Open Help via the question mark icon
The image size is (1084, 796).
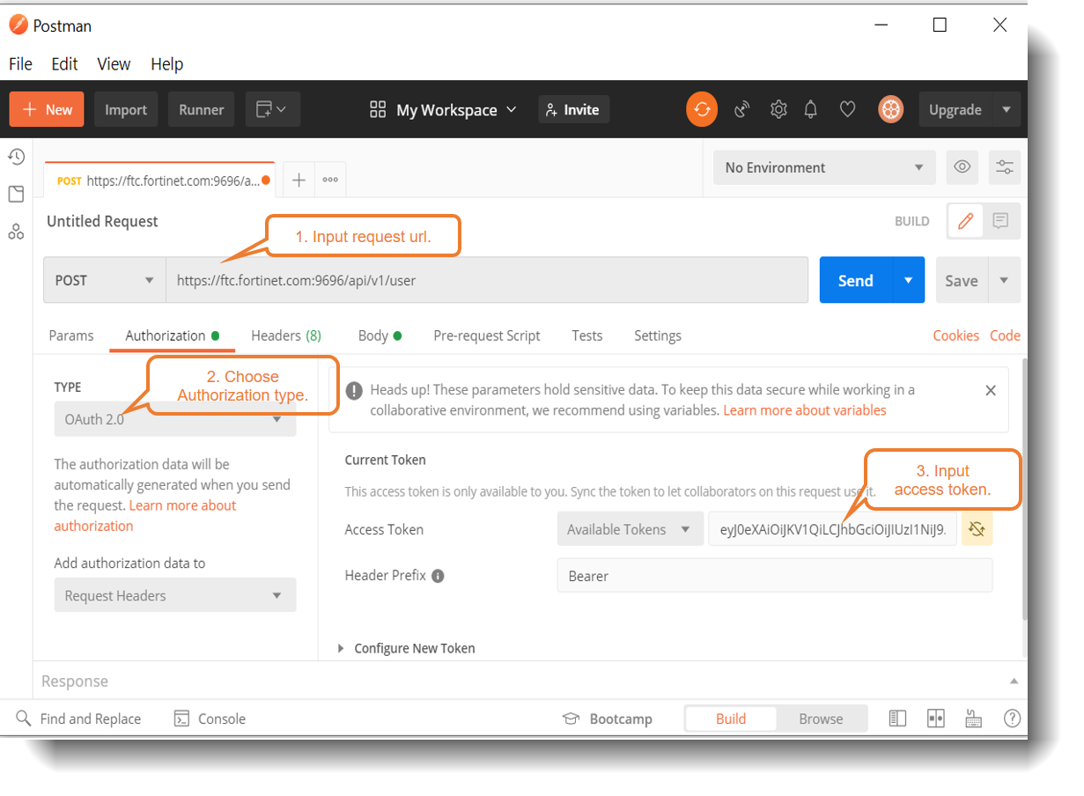[x=1012, y=719]
